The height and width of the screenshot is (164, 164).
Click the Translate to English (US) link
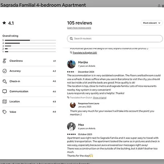pyautogui.click(x=85, y=52)
